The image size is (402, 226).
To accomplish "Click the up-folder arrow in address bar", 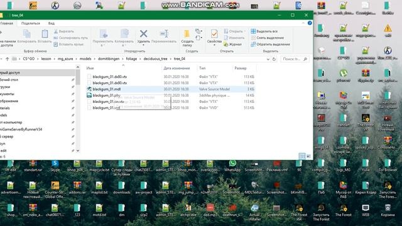I will [7, 59].
